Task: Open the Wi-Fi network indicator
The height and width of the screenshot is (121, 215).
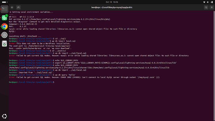Action: click(204, 2)
